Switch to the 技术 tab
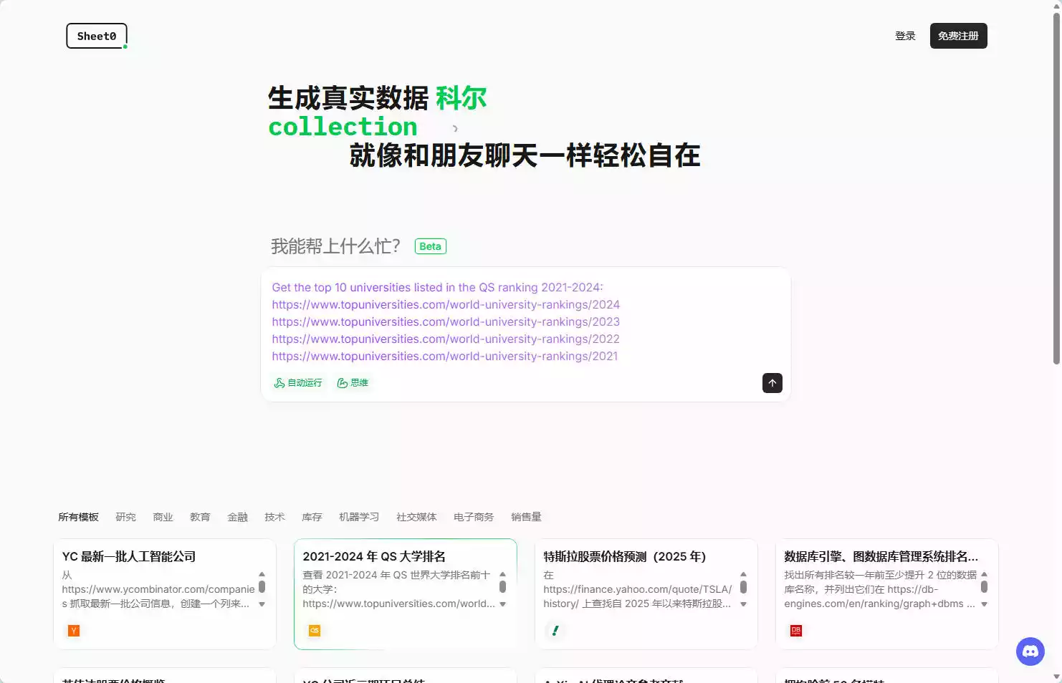The width and height of the screenshot is (1062, 683). pyautogui.click(x=274, y=517)
